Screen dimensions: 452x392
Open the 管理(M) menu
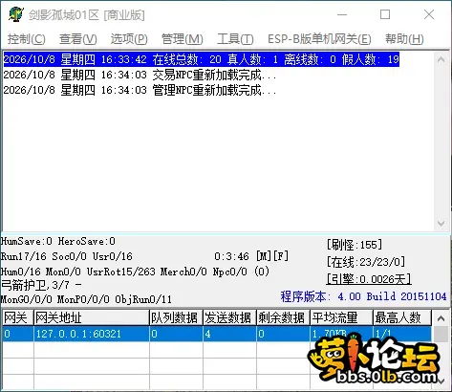[183, 39]
